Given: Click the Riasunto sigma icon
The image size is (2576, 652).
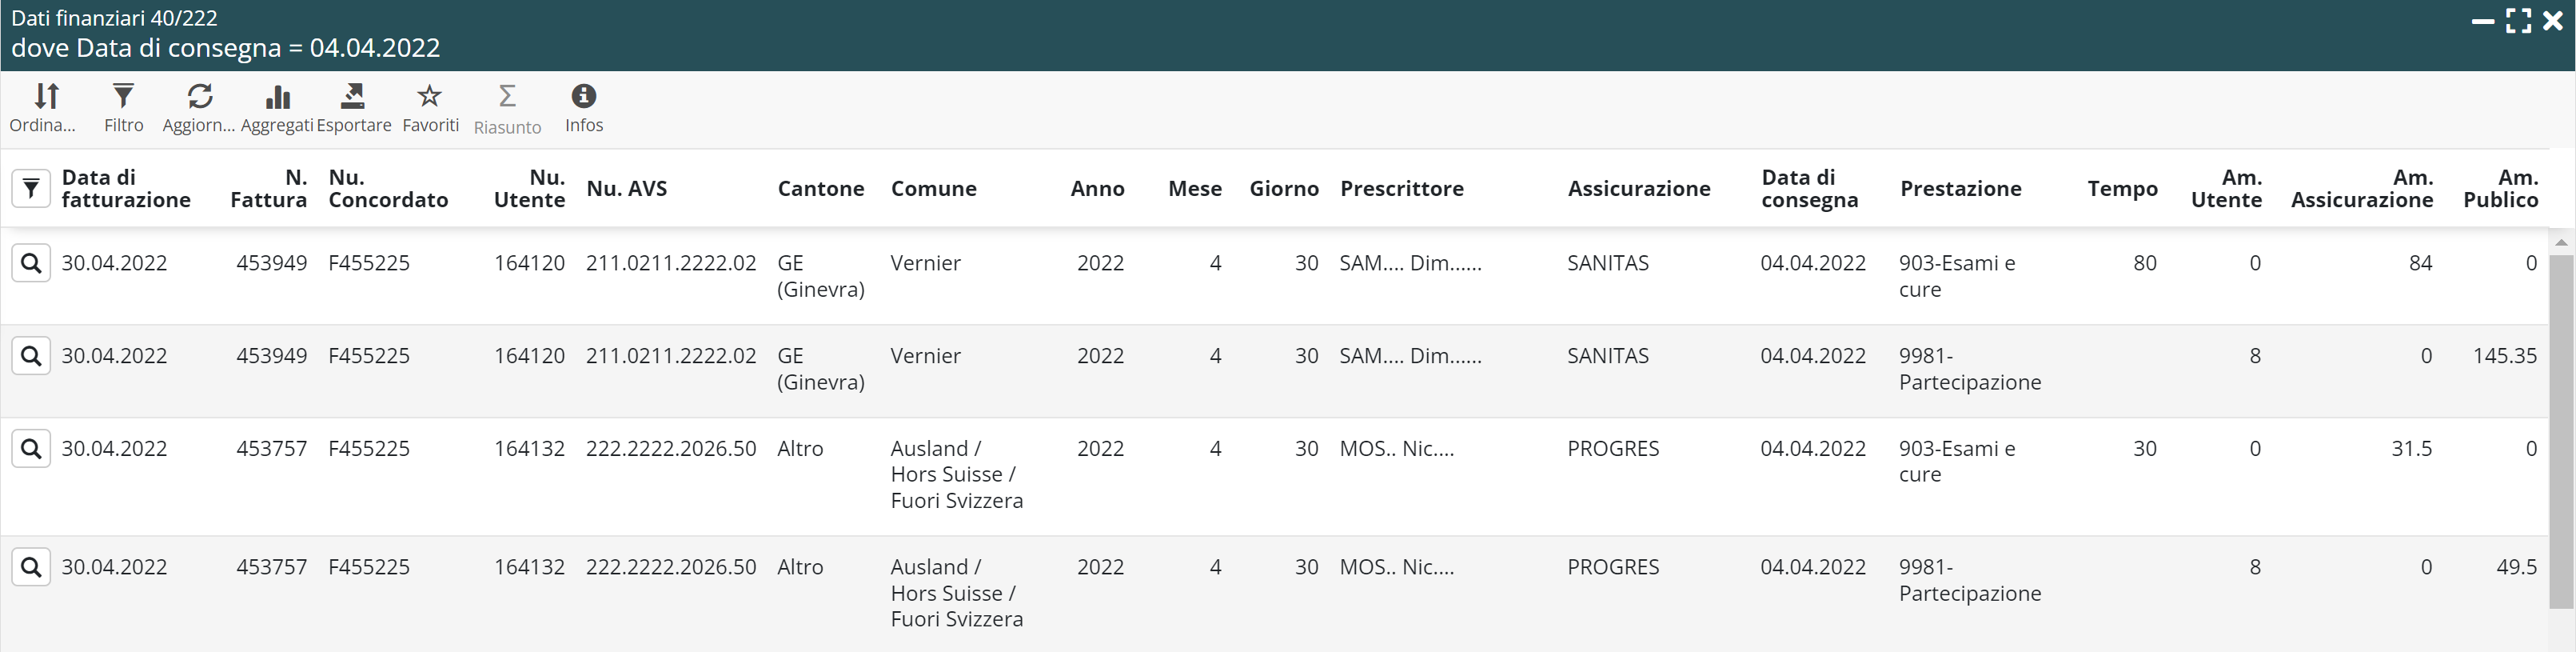Looking at the screenshot, I should [507, 97].
